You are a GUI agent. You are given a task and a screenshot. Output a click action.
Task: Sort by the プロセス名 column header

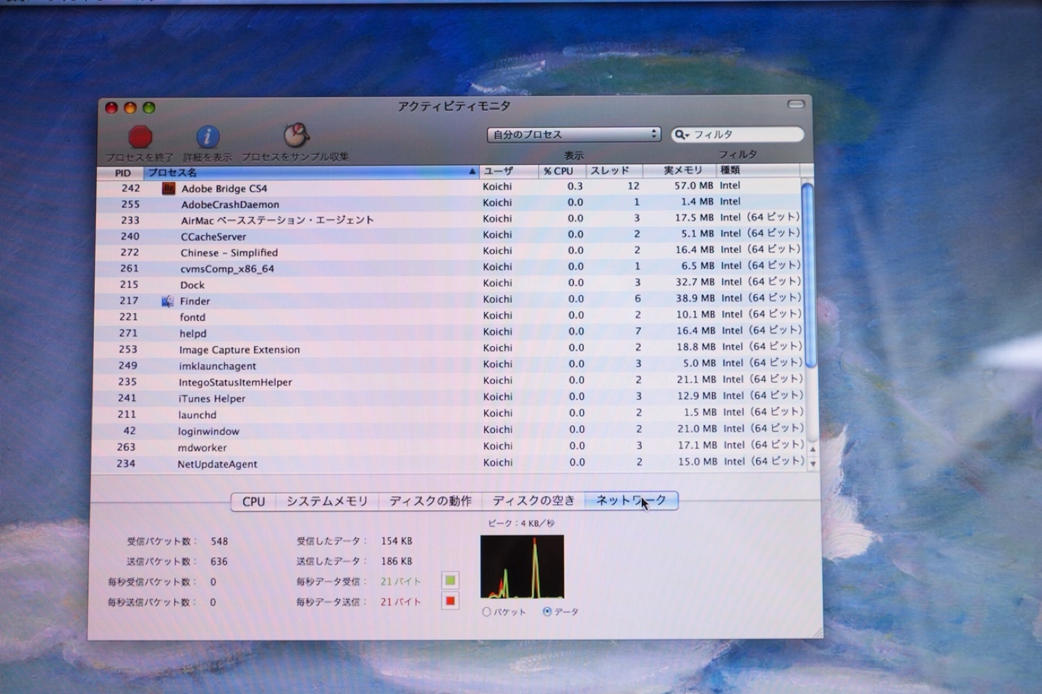tap(311, 172)
